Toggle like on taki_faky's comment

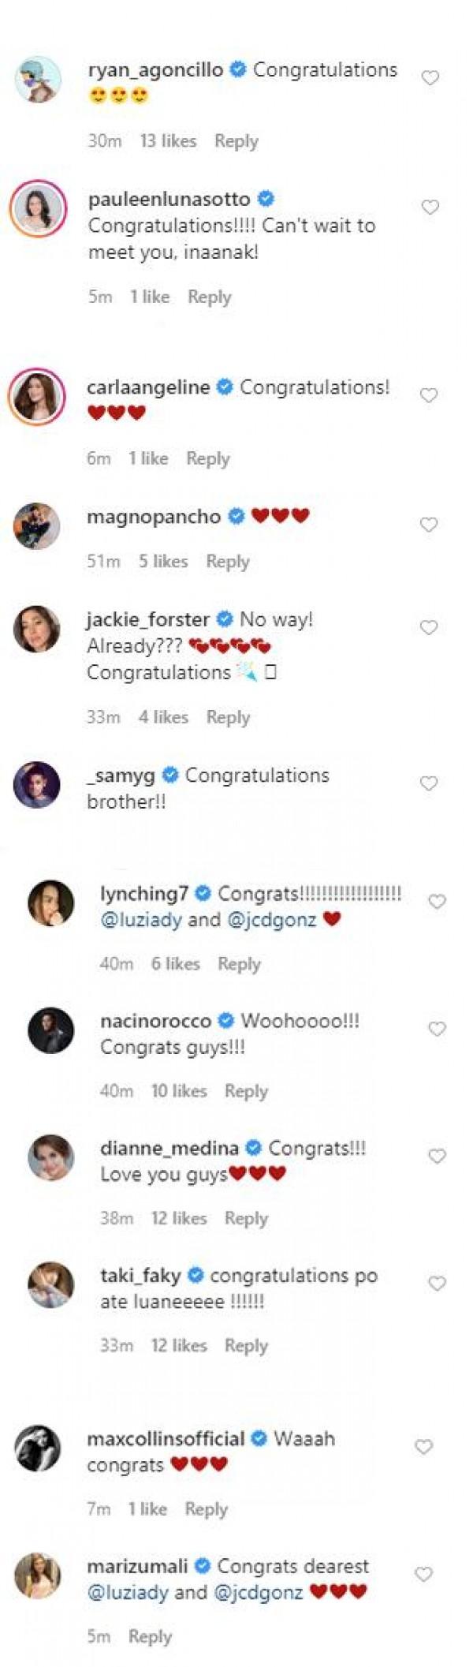437,1284
